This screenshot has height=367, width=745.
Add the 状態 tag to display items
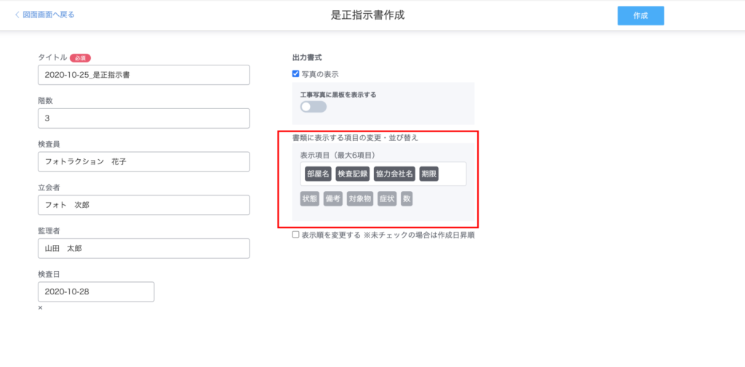(x=310, y=198)
